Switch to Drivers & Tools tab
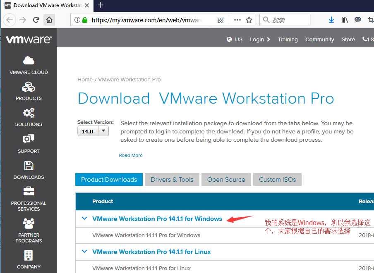The image size is (374, 273). click(x=172, y=180)
